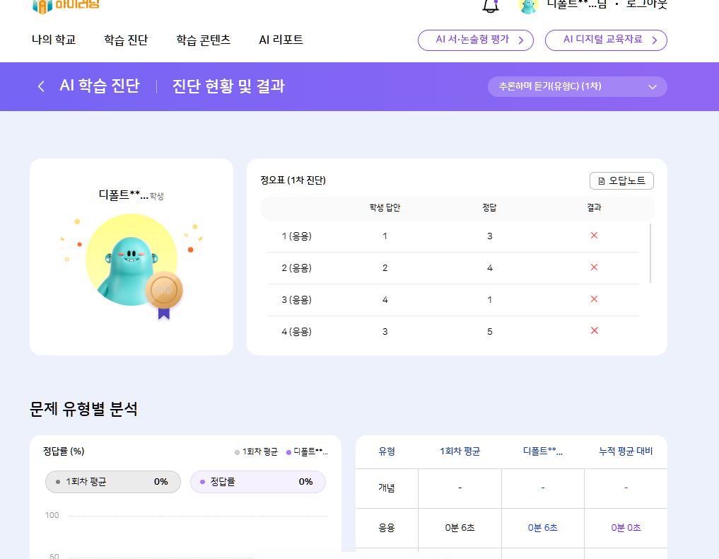Open the 학습 진단 menu
The width and height of the screenshot is (719, 559).
click(126, 40)
